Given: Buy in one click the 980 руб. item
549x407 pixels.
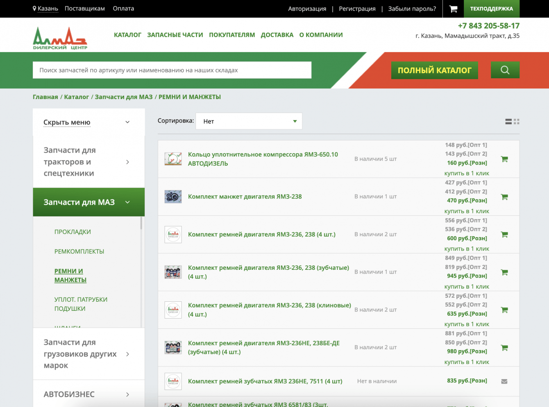Looking at the screenshot, I should (x=467, y=362).
